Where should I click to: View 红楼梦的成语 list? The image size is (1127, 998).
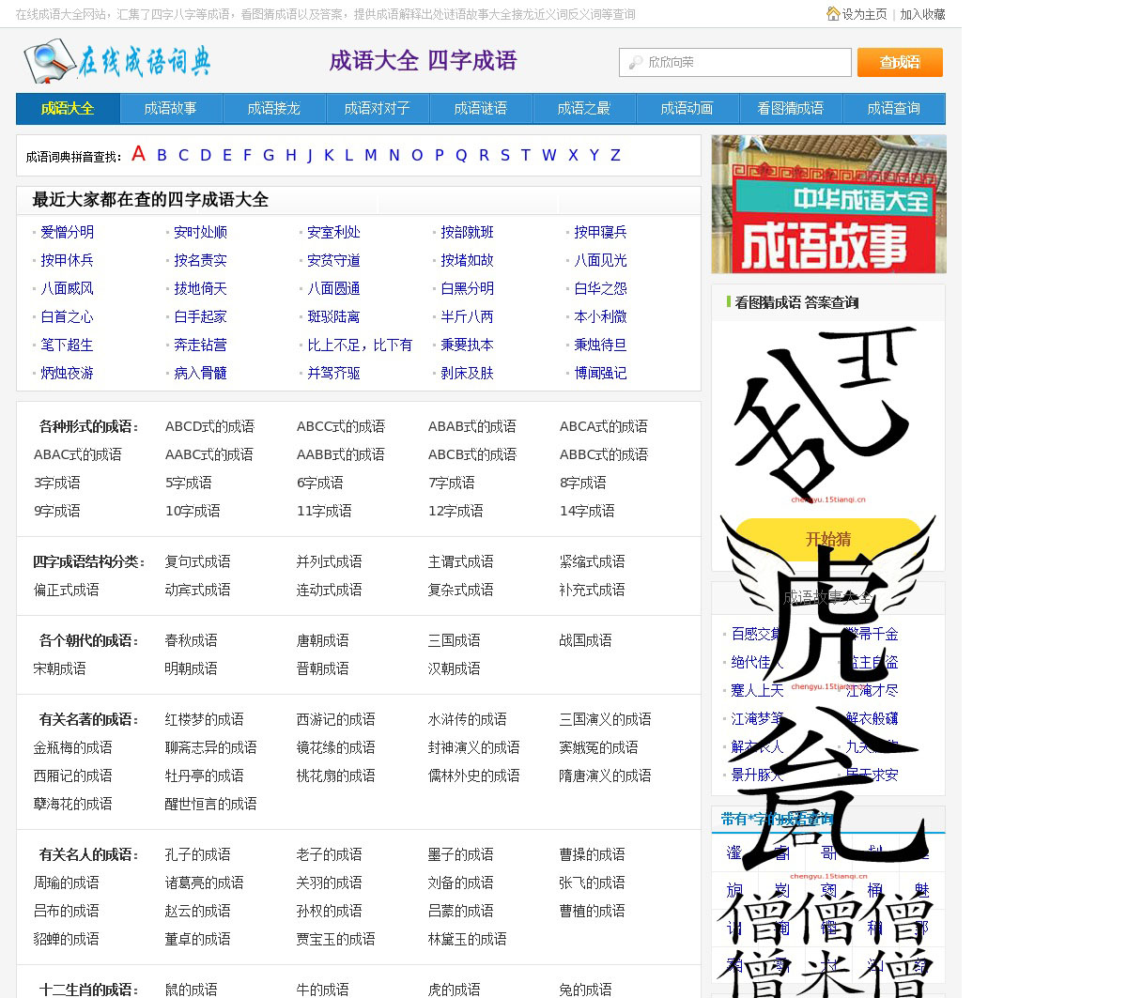coord(204,720)
